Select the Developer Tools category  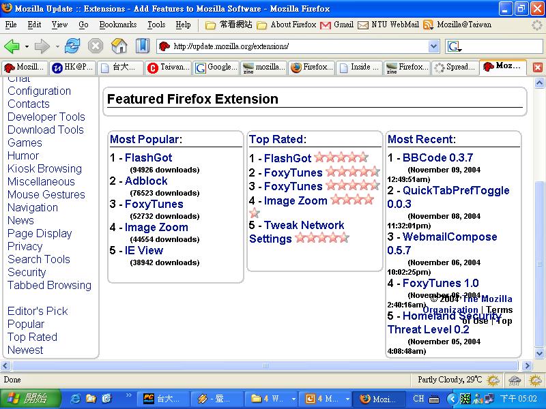coord(46,117)
